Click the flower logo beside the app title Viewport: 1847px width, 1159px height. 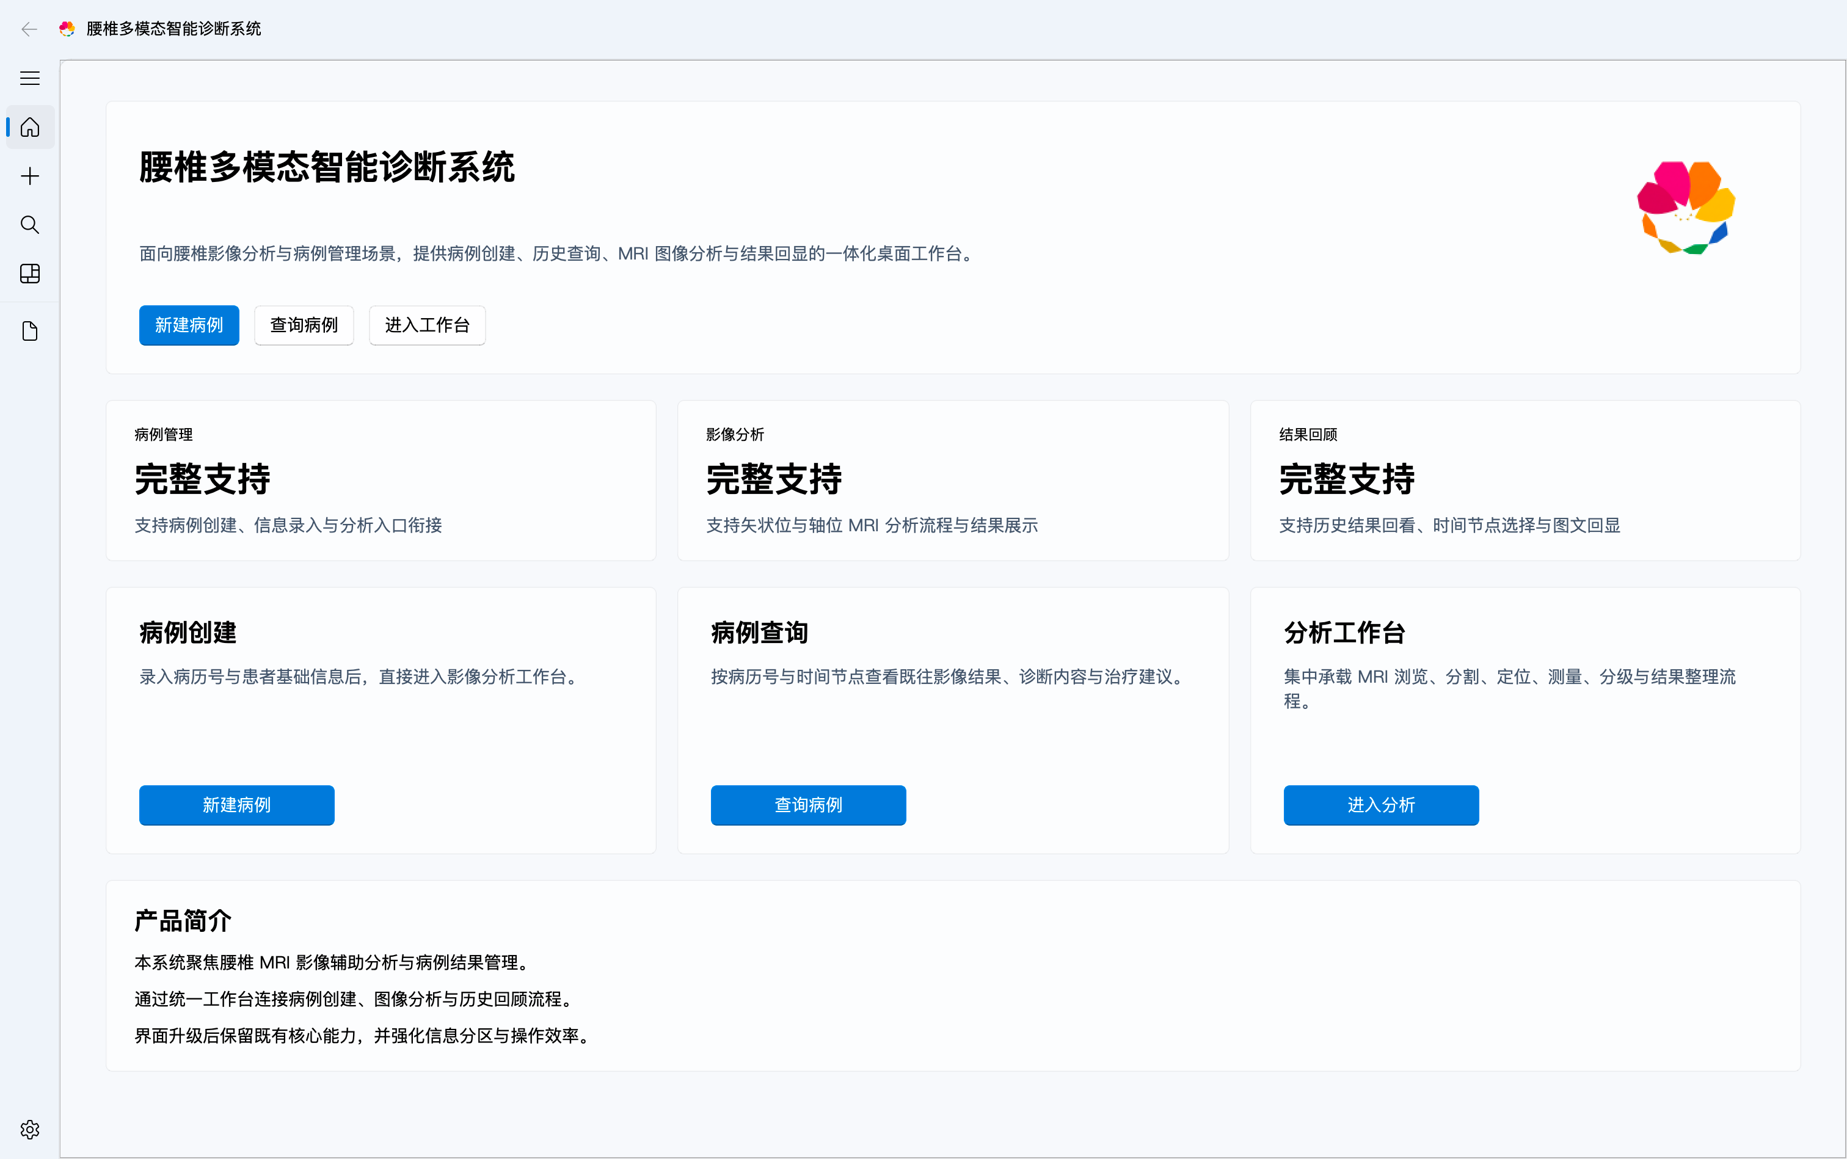click(x=67, y=28)
